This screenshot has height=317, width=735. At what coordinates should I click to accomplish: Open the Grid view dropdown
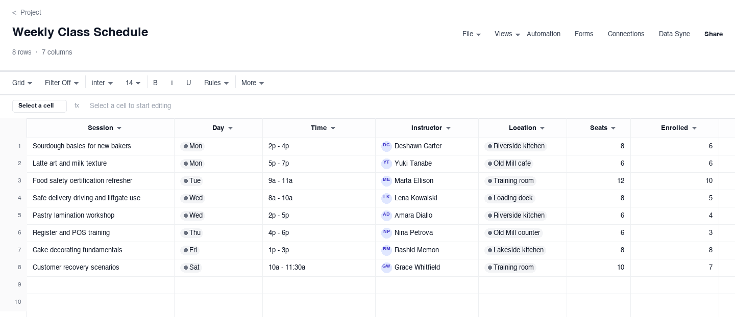(22, 83)
